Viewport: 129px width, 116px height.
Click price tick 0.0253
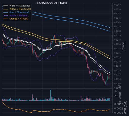[117, 5]
